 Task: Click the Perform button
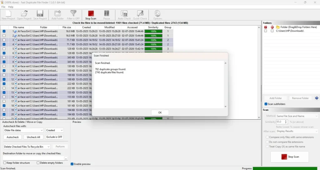coord(60,147)
